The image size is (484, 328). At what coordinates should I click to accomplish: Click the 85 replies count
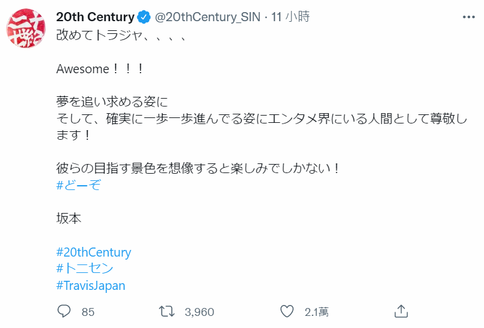click(x=88, y=312)
